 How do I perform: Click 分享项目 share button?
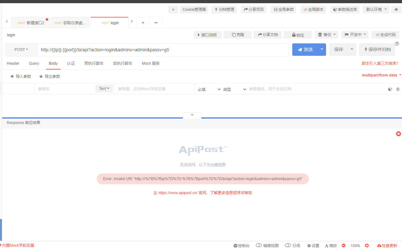[x=254, y=10]
